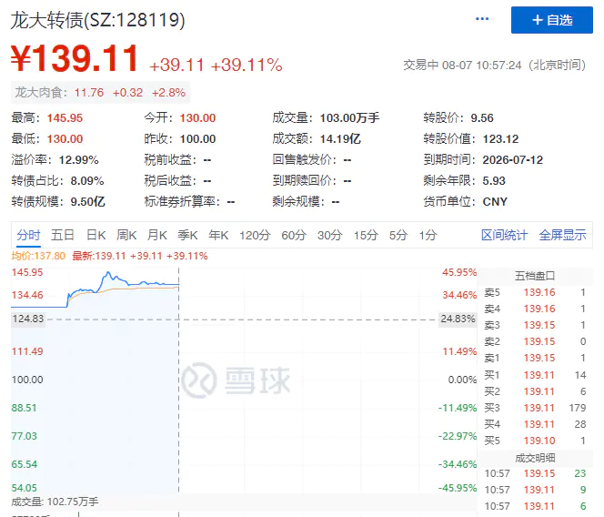Open the 月K chart tab
The height and width of the screenshot is (517, 604).
click(156, 235)
